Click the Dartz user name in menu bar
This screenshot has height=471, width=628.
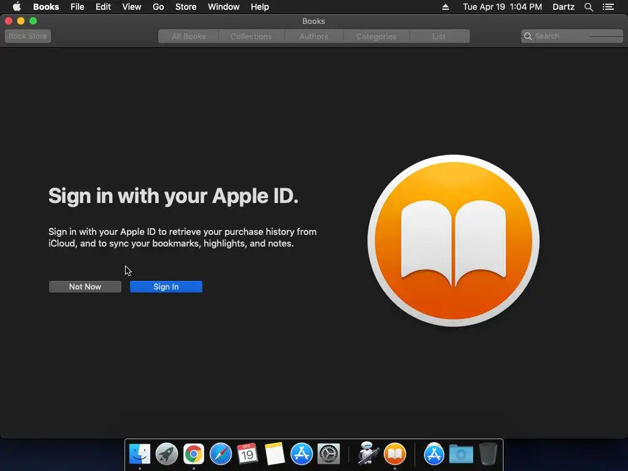pos(564,7)
